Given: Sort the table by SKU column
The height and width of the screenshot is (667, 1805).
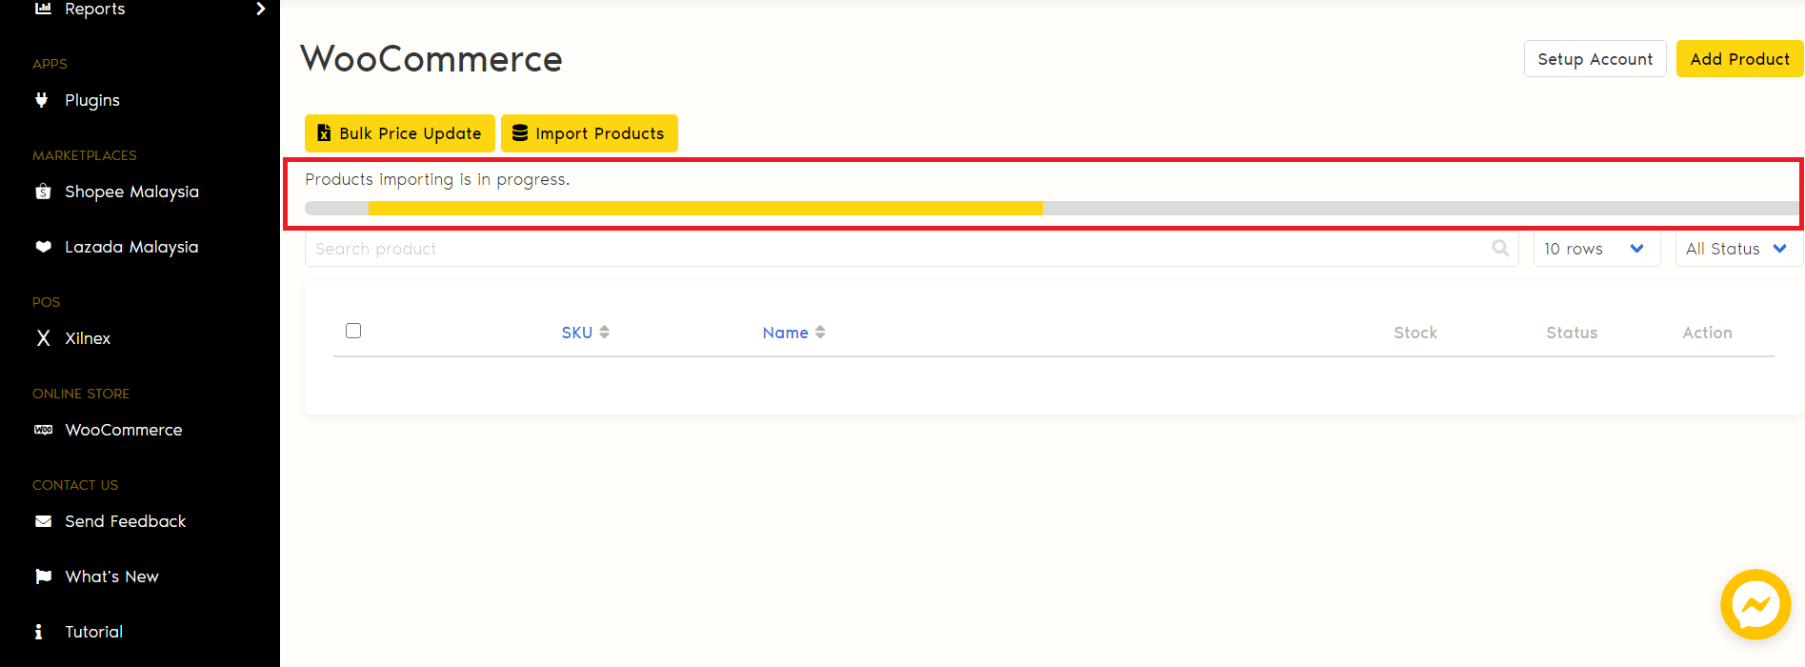Looking at the screenshot, I should (585, 333).
